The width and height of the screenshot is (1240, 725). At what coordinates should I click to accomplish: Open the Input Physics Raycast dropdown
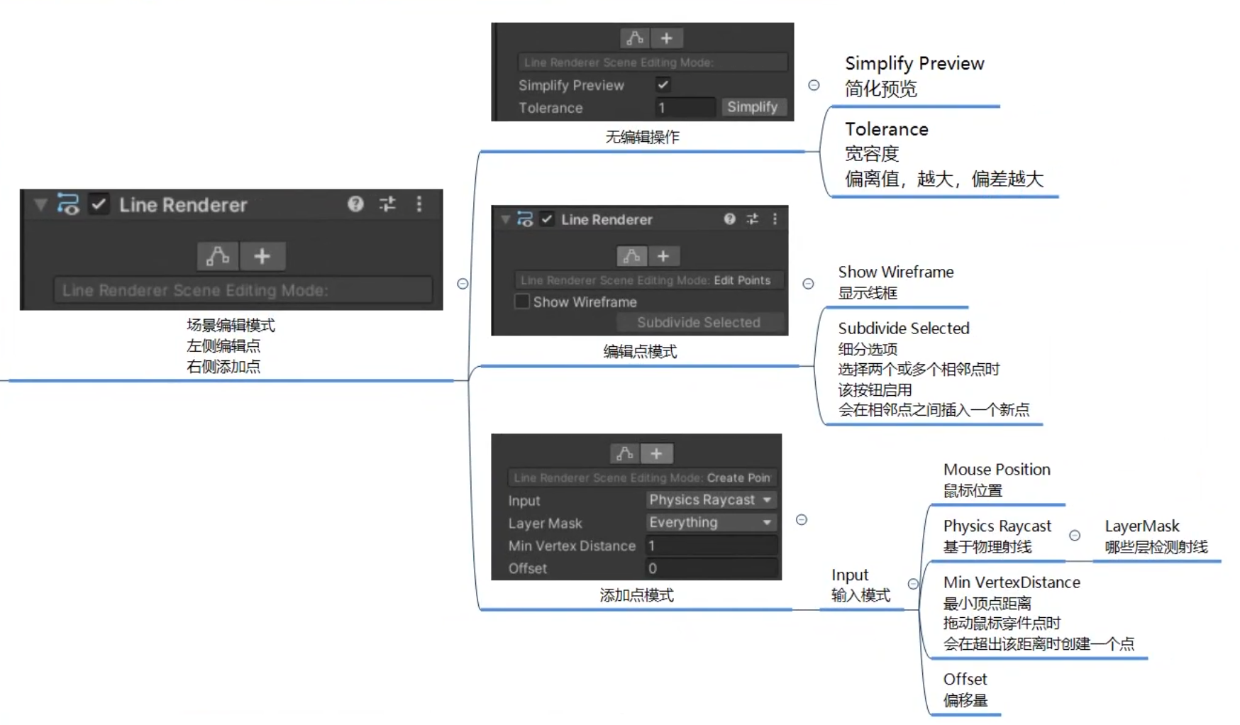711,500
